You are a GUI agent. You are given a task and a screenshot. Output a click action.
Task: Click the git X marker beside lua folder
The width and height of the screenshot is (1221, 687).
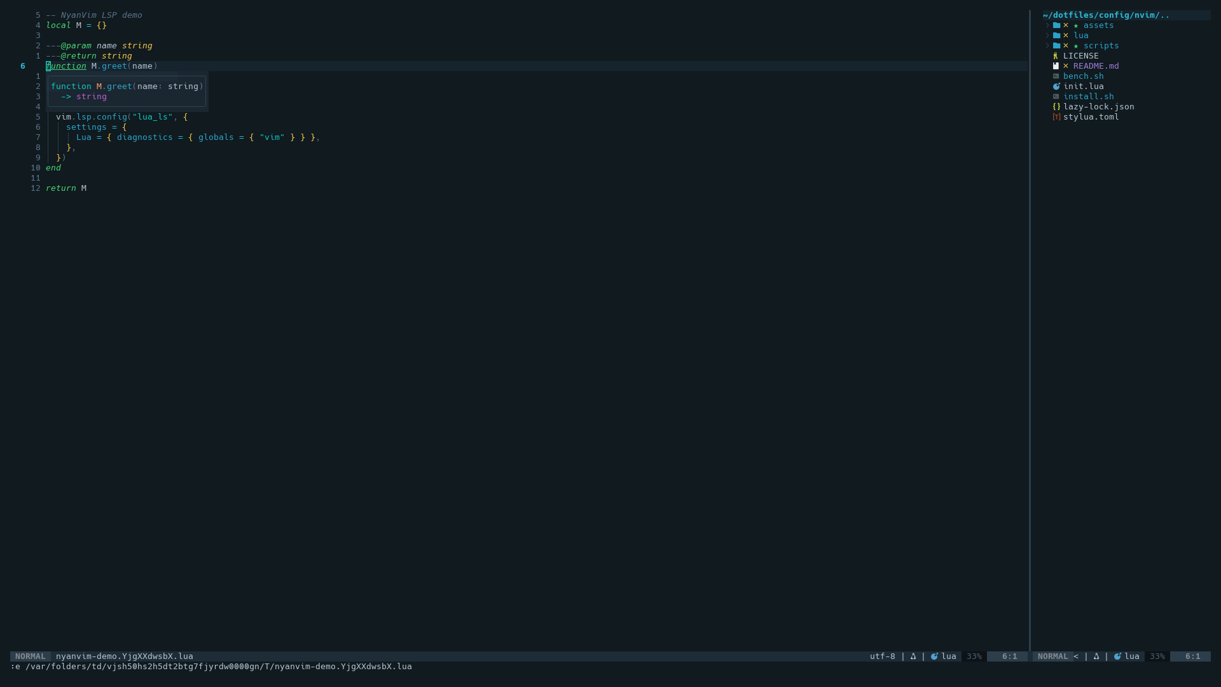[x=1066, y=36]
